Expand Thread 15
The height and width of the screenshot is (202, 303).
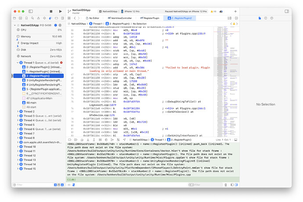point(18,169)
